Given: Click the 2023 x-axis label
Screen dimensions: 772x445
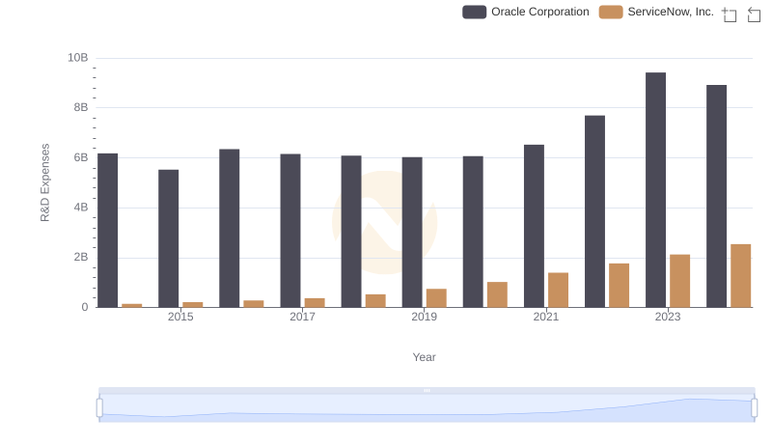Looking at the screenshot, I should point(668,317).
